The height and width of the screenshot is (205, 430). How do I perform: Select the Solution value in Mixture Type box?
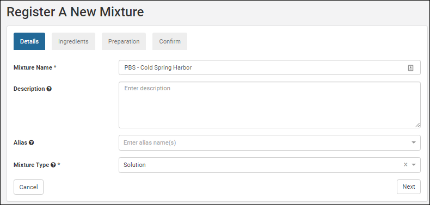[x=134, y=165]
